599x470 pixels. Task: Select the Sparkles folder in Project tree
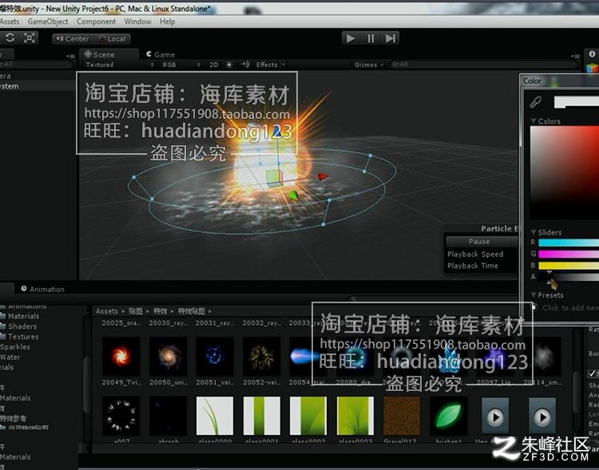(x=15, y=347)
